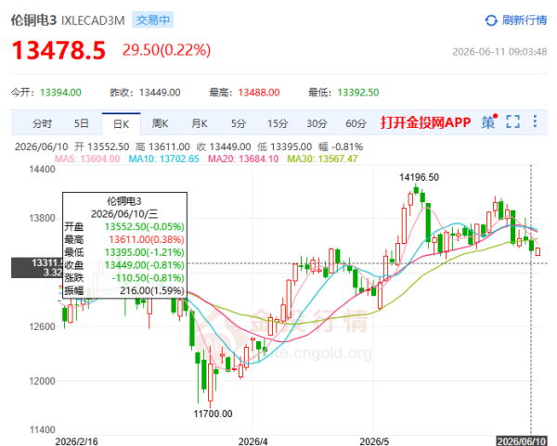Click the tooltip low 13395.00(-1.21%)
Image resolution: width=557 pixels, height=446 pixels.
[145, 252]
